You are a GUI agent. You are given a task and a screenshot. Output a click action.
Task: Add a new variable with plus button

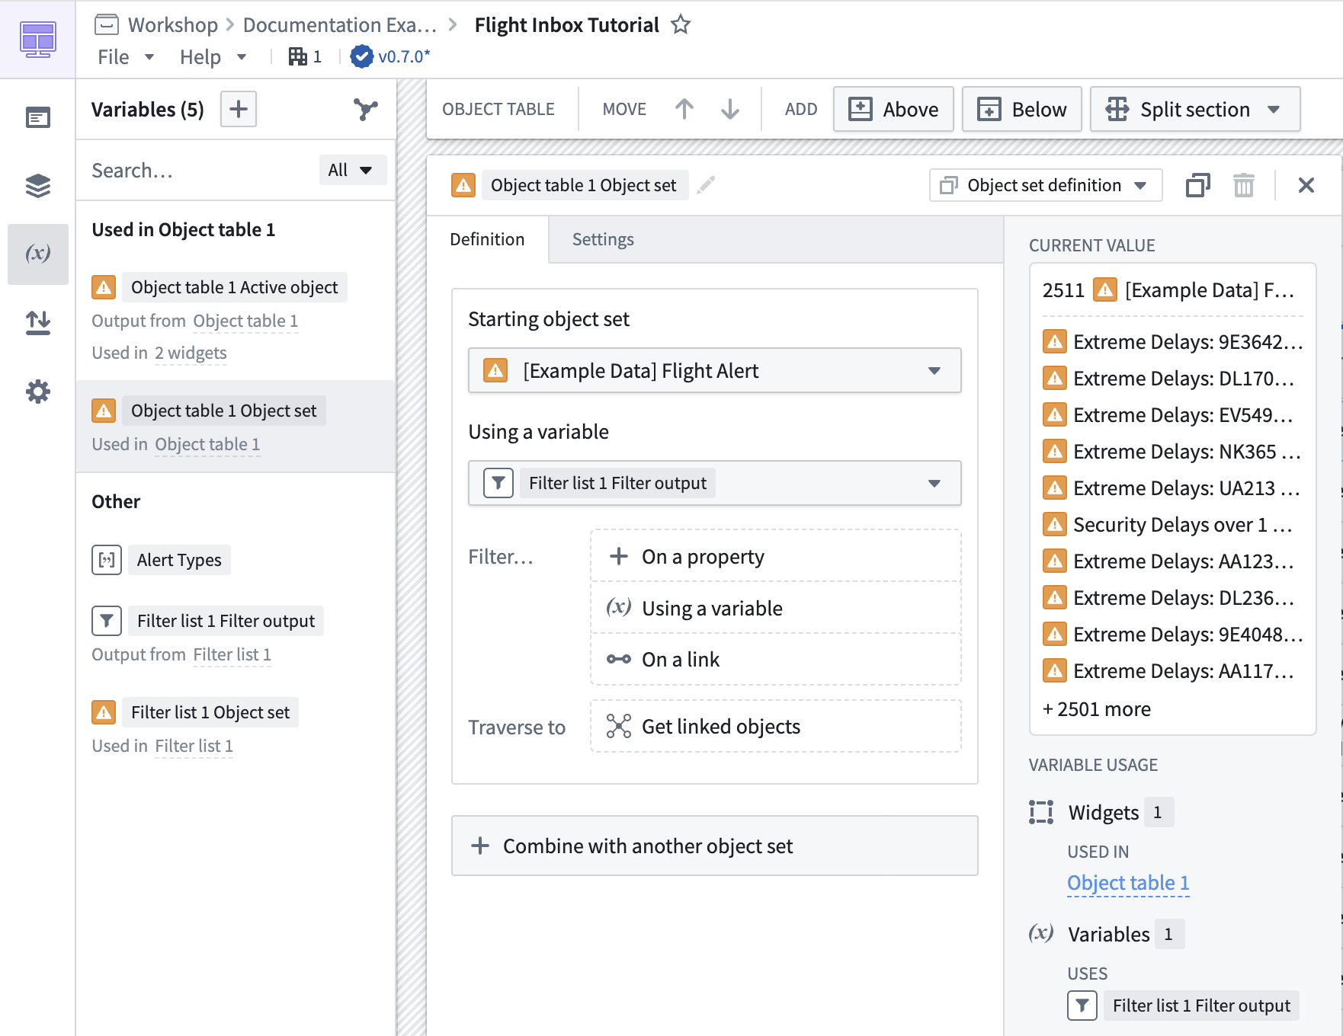tap(239, 109)
